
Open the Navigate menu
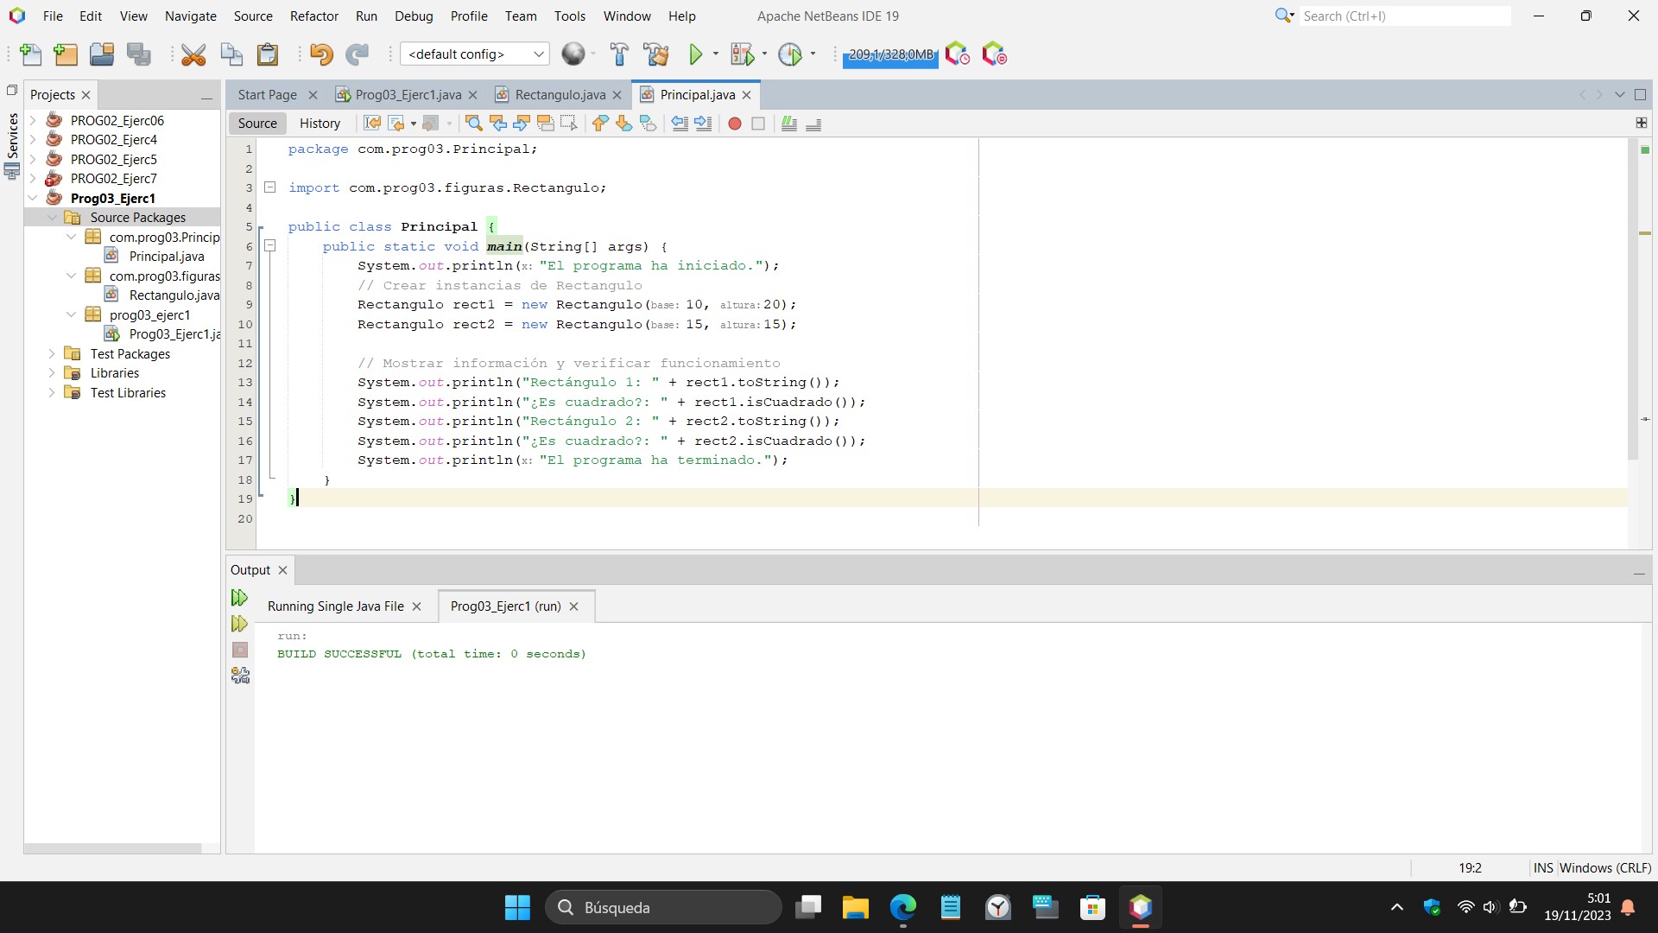pos(191,16)
